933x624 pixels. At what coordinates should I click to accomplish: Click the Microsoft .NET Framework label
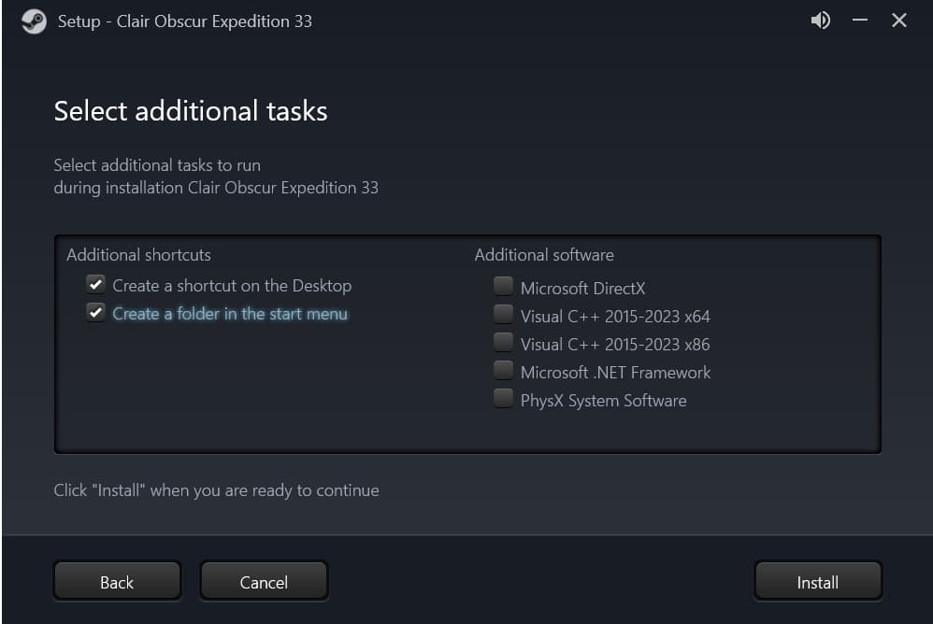tap(615, 373)
